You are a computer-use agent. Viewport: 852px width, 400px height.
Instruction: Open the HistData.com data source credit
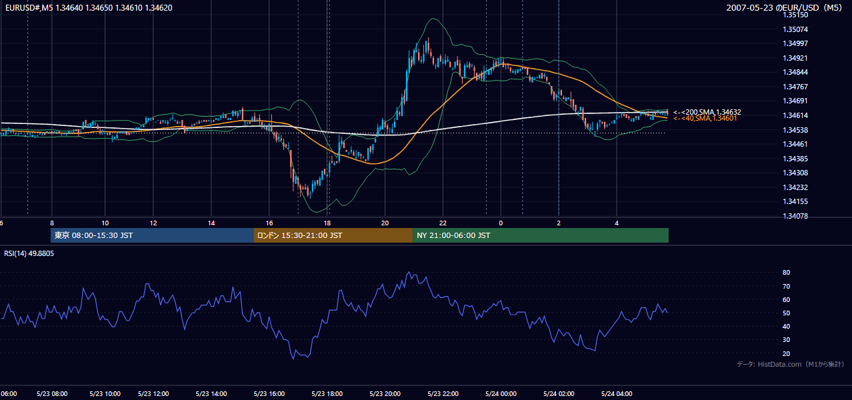791,364
